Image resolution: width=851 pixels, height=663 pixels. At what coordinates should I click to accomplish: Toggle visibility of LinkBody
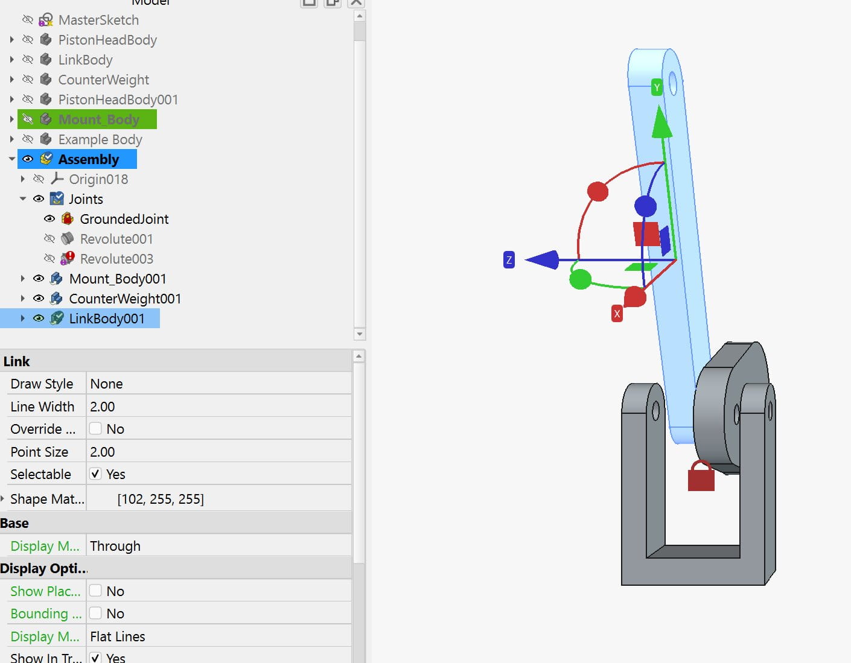[x=28, y=60]
